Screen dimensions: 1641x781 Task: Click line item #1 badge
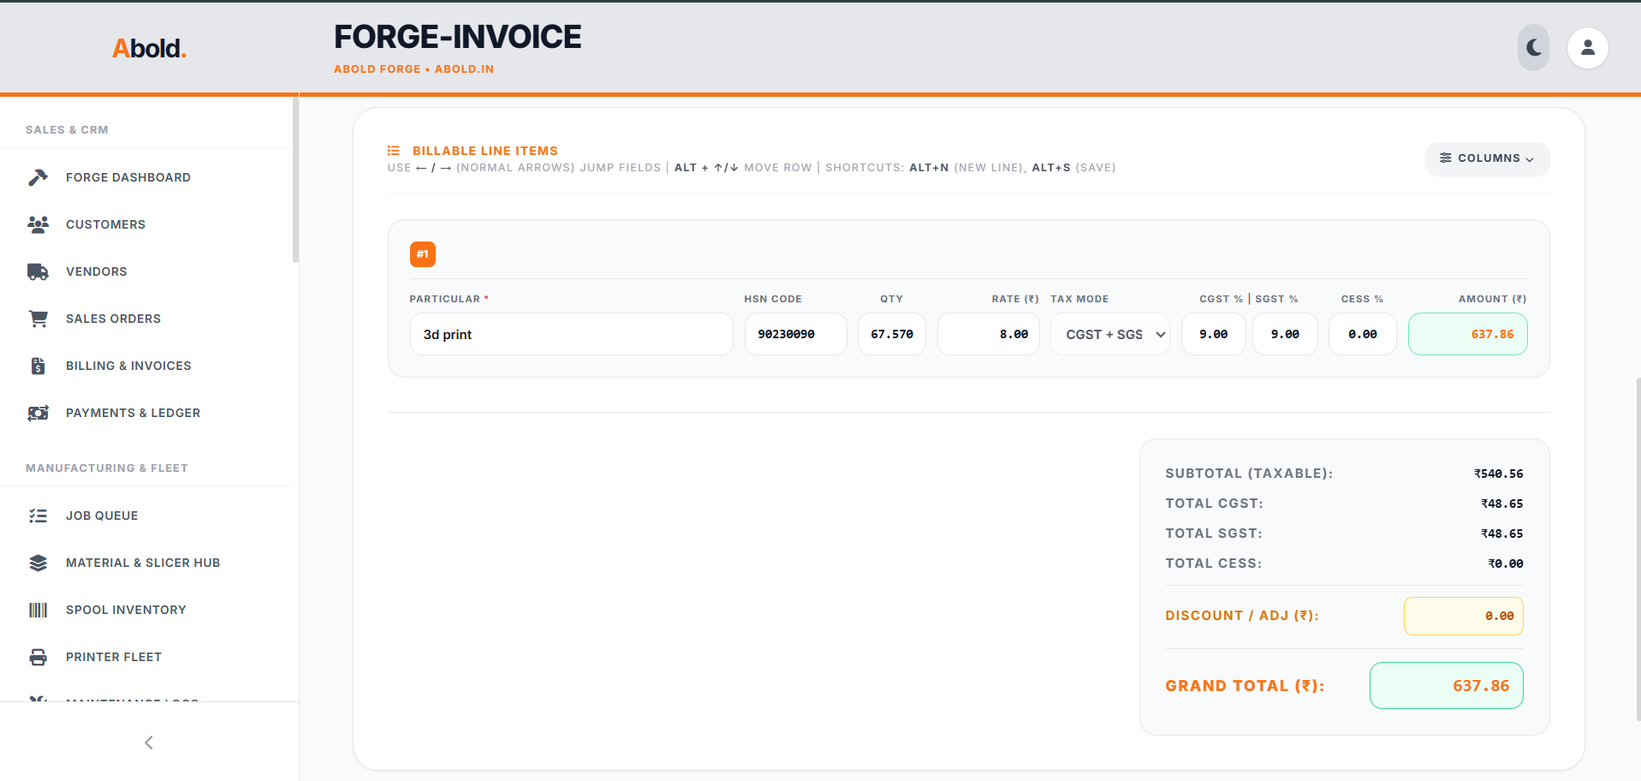pyautogui.click(x=423, y=254)
